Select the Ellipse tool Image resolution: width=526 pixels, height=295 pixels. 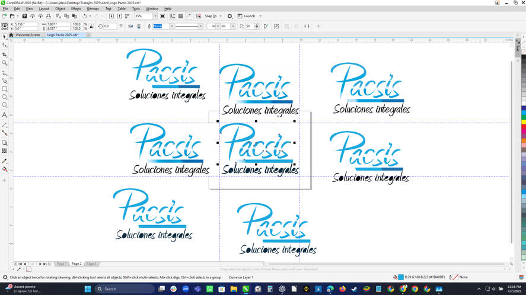click(x=4, y=97)
